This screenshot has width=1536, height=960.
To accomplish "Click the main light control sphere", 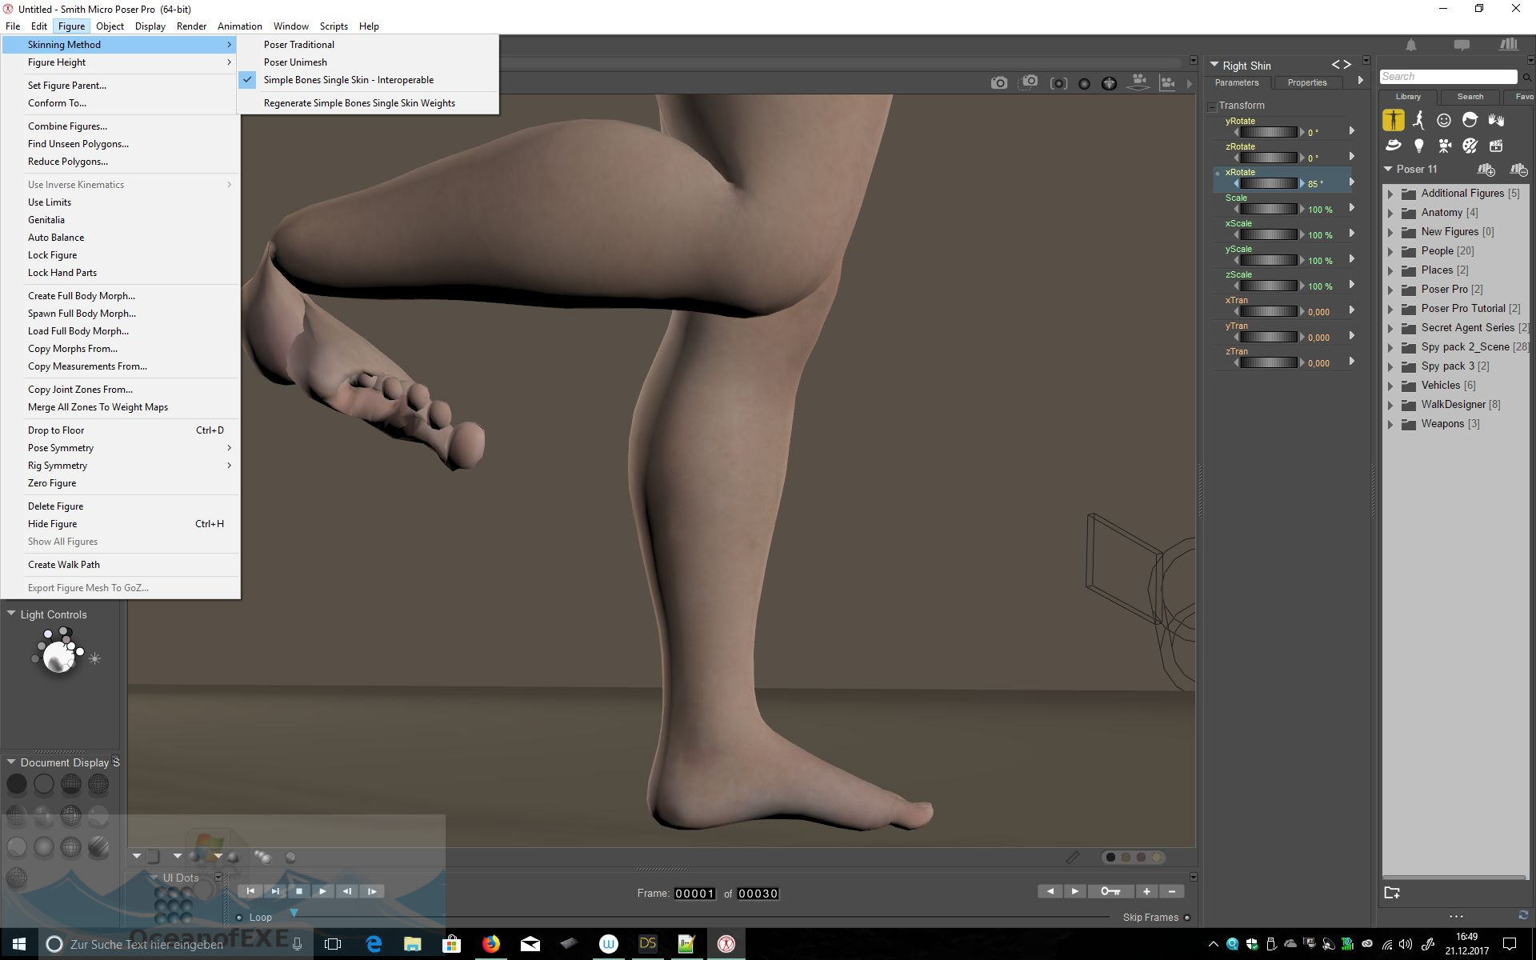I will click(x=58, y=658).
